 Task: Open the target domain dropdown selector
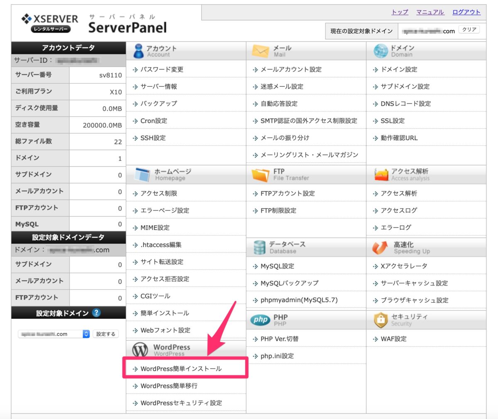coord(54,334)
